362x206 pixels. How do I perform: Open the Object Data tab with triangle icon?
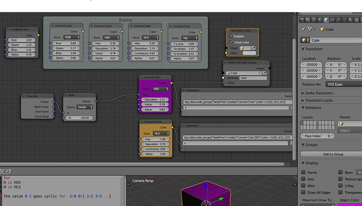(344, 20)
